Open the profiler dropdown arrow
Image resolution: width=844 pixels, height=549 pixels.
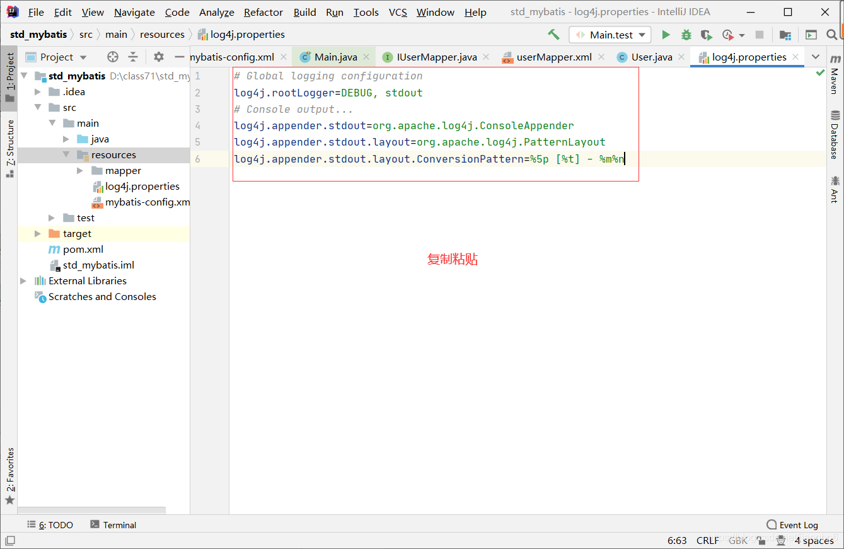(742, 35)
